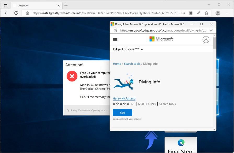Screen dimensions: 234x153
Task: Activate Read aloud in the popup window
Action: (x=212, y=31)
